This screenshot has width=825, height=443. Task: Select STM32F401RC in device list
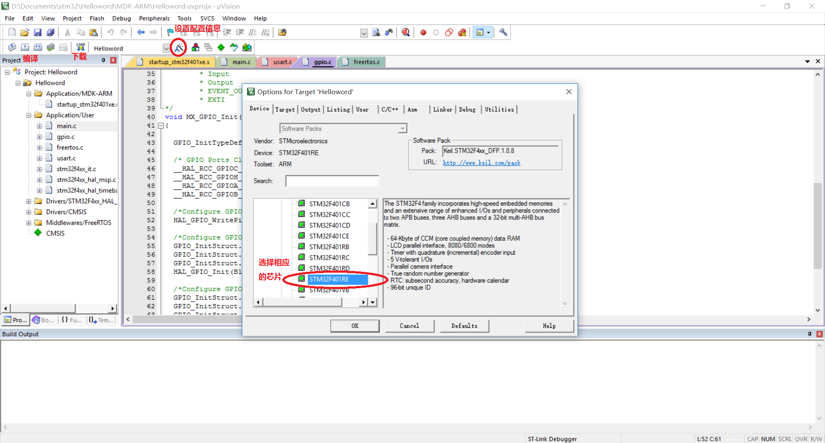point(330,258)
